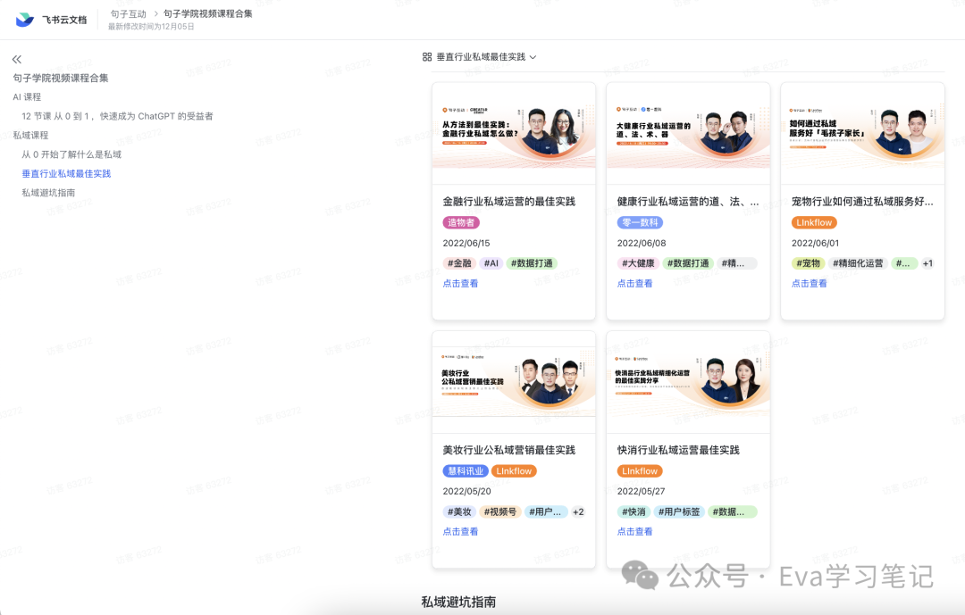Go to AI 课程 section in outline

click(27, 96)
